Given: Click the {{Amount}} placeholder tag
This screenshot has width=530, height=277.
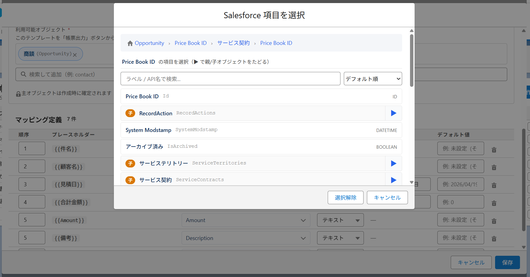Looking at the screenshot, I should click(x=70, y=220).
